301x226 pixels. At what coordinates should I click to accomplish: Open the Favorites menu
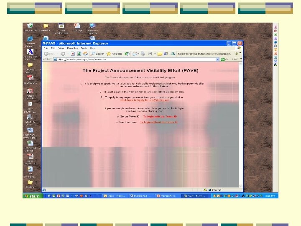coord(72,48)
